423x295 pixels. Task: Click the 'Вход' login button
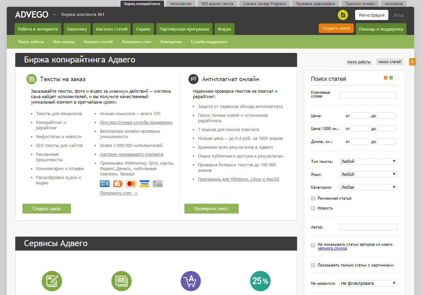click(398, 15)
